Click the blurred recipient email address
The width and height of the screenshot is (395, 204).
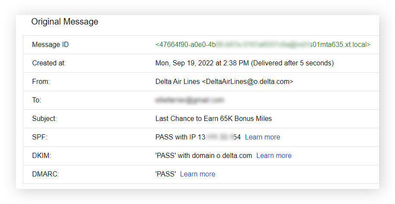(190, 100)
